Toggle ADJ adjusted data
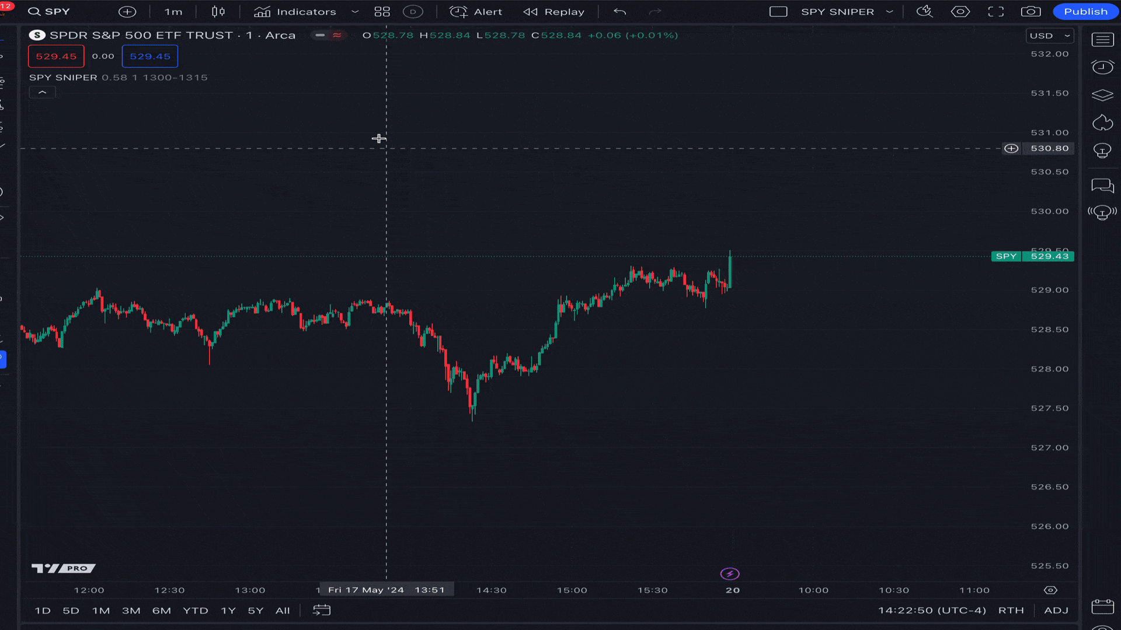1121x630 pixels. point(1057,611)
